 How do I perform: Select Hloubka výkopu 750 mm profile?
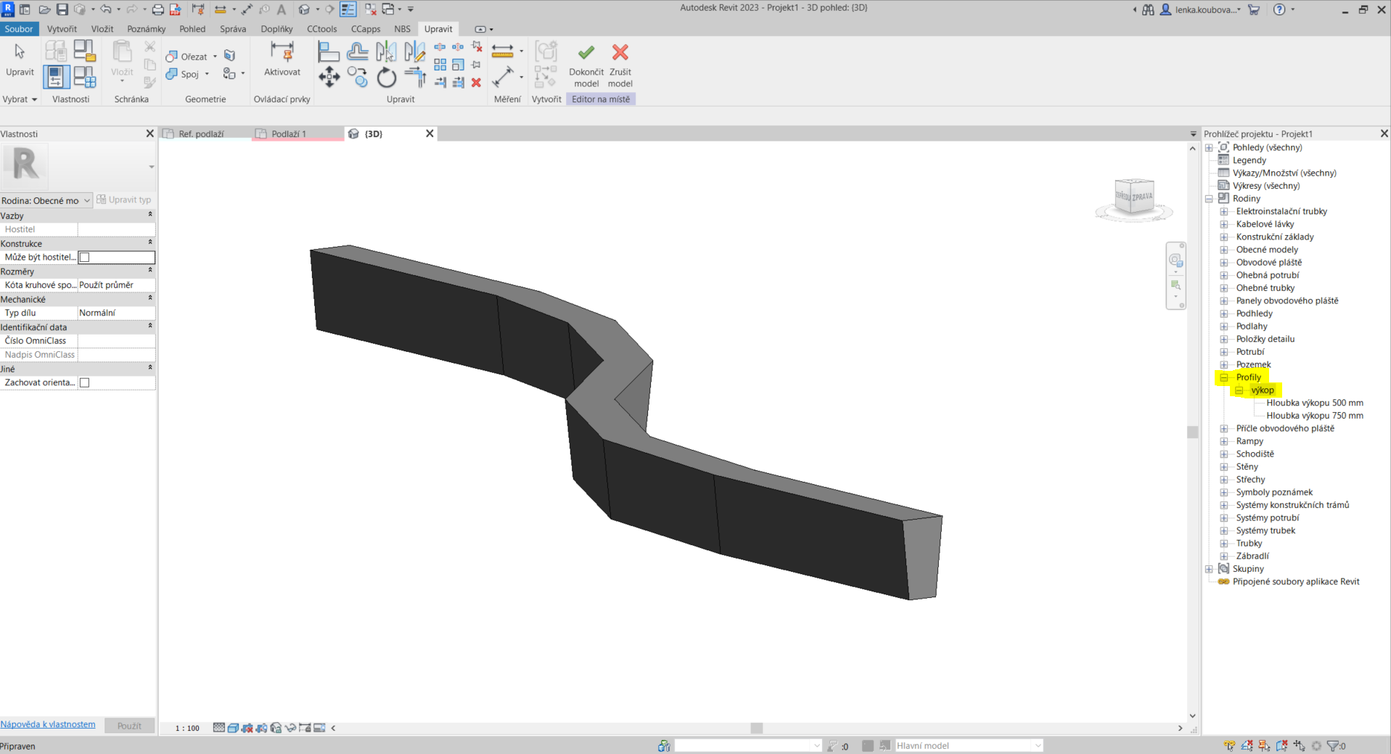1314,416
